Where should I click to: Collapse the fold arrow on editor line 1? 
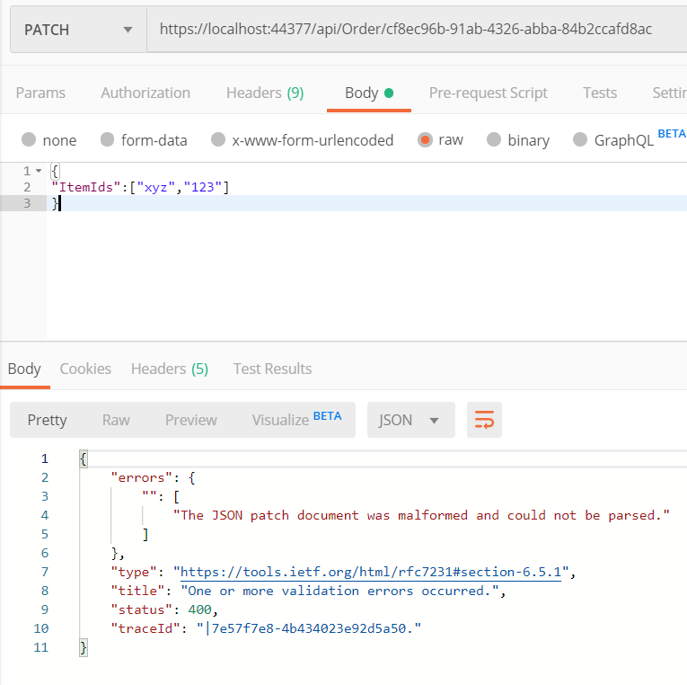pos(39,171)
